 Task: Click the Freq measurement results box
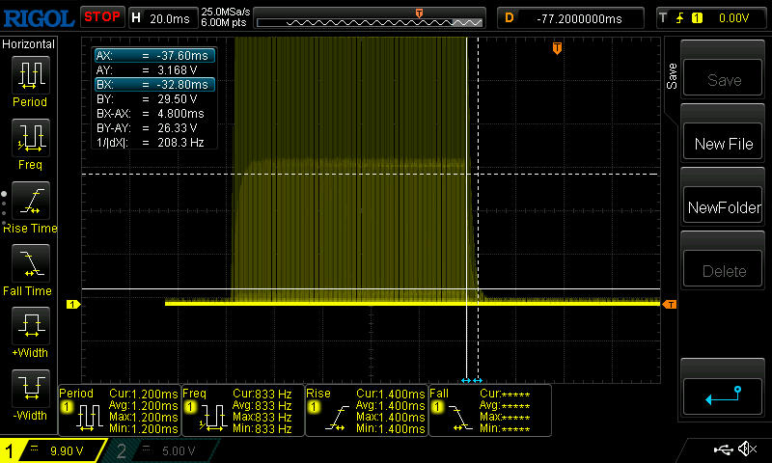point(243,410)
